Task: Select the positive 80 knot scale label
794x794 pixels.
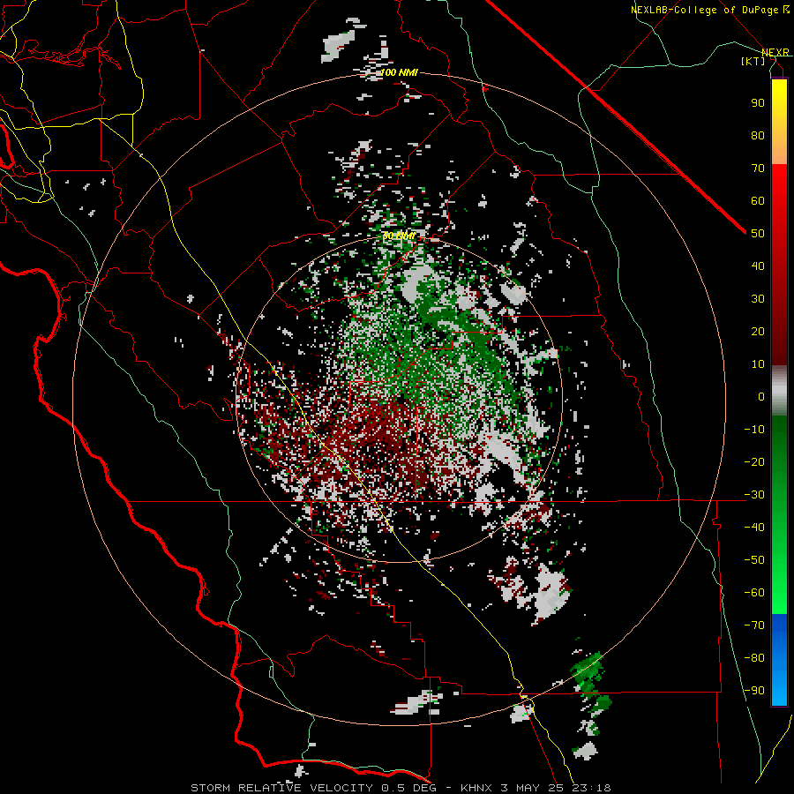Action: pos(758,135)
